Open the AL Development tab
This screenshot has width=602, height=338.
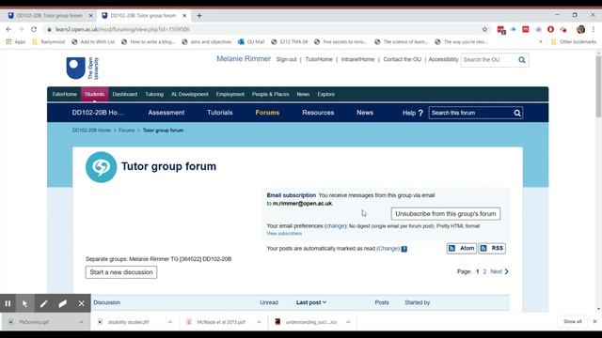(x=190, y=94)
